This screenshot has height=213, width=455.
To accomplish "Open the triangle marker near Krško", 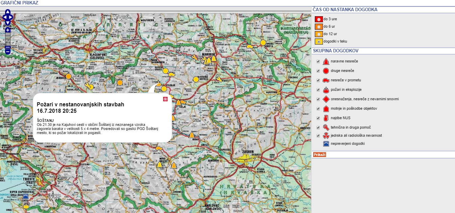I will (x=192, y=135).
